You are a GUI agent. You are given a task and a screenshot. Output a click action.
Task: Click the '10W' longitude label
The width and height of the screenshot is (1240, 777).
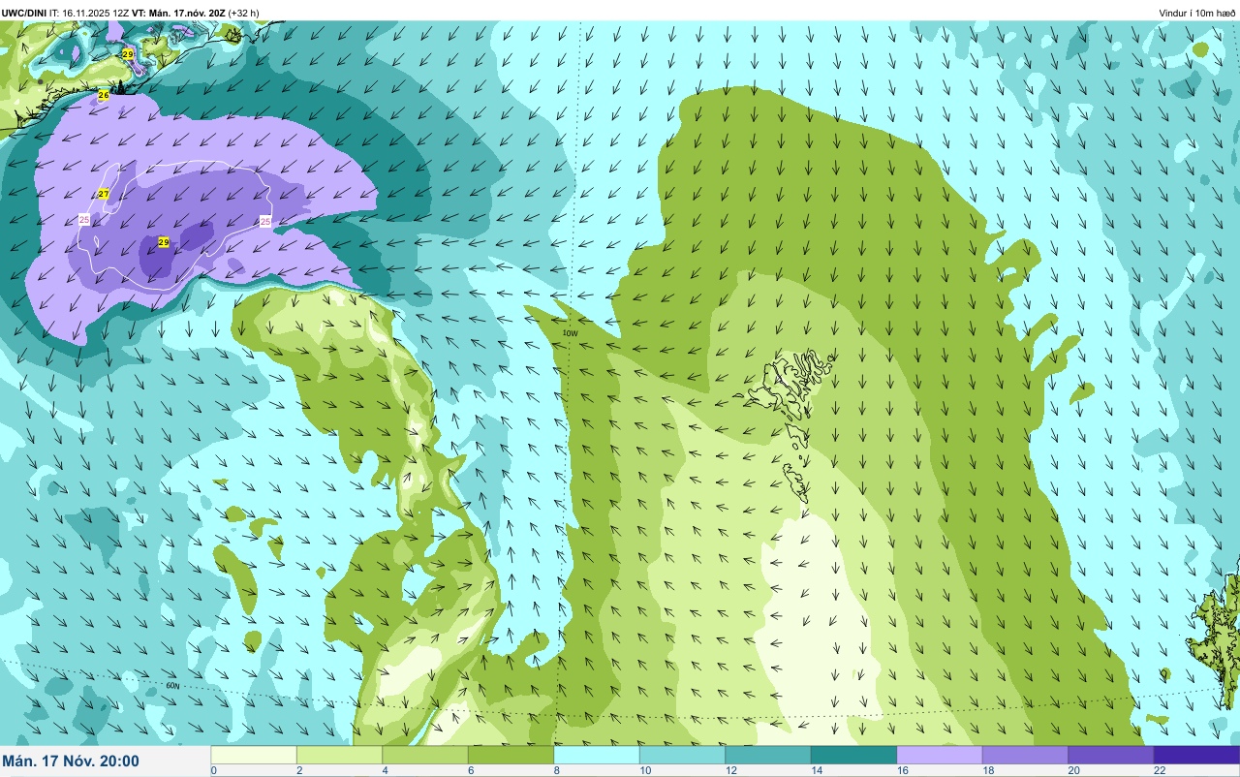[570, 333]
